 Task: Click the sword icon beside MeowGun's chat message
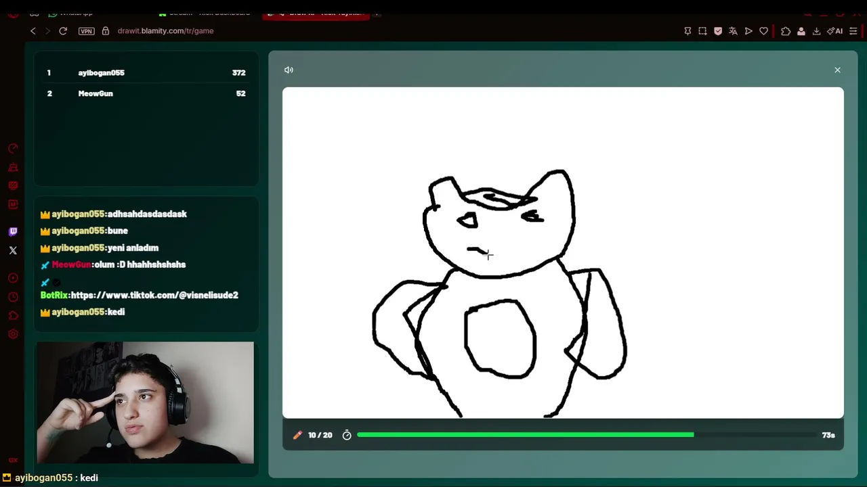coord(45,265)
